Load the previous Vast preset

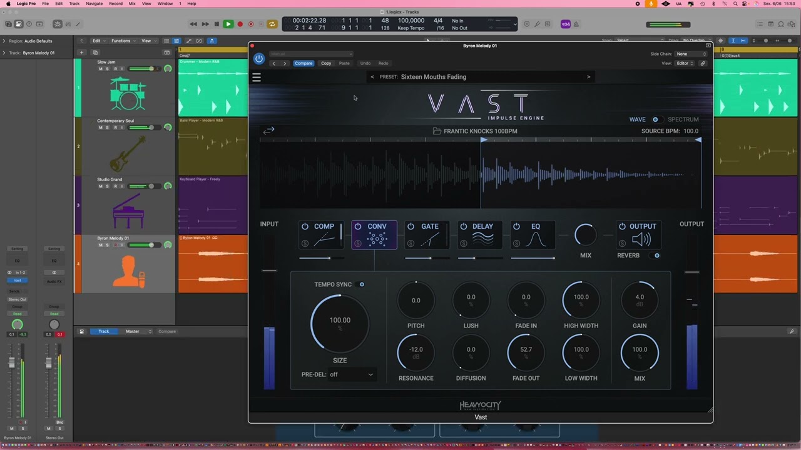(372, 77)
